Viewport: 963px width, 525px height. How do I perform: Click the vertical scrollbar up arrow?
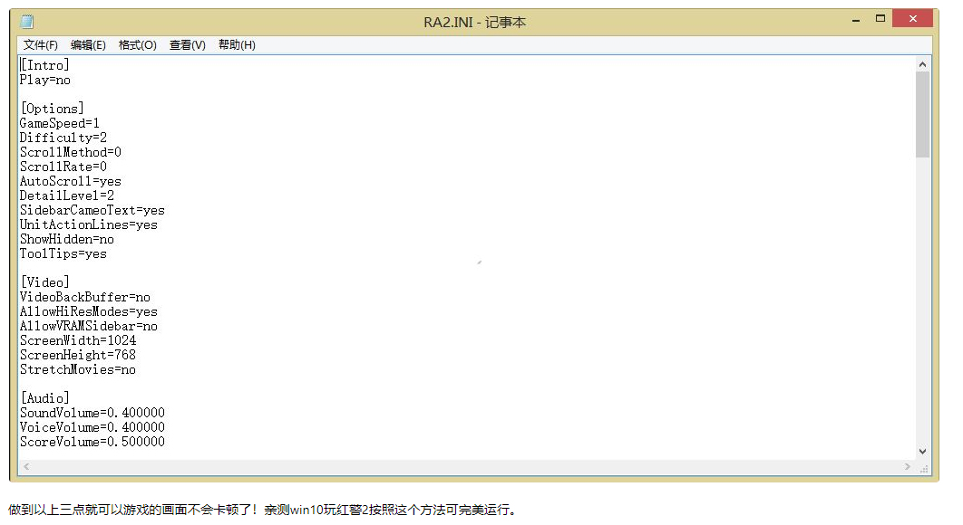click(924, 62)
